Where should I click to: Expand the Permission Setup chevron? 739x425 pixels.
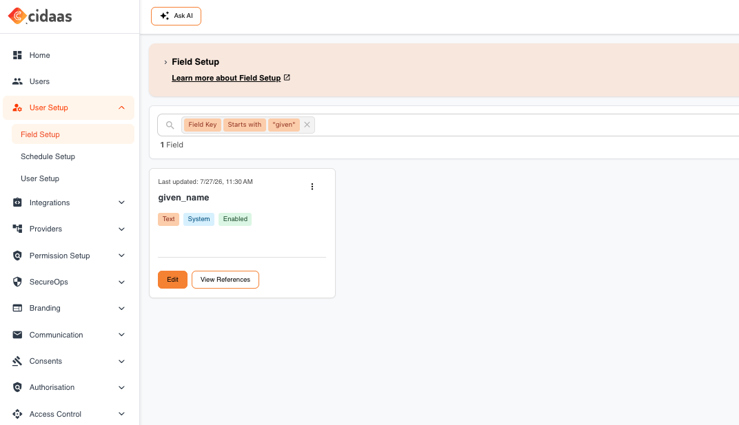point(121,256)
